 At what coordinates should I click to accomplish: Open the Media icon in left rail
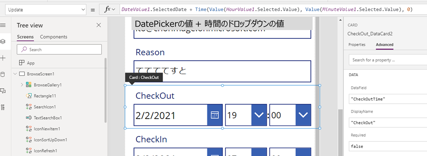click(x=3, y=91)
